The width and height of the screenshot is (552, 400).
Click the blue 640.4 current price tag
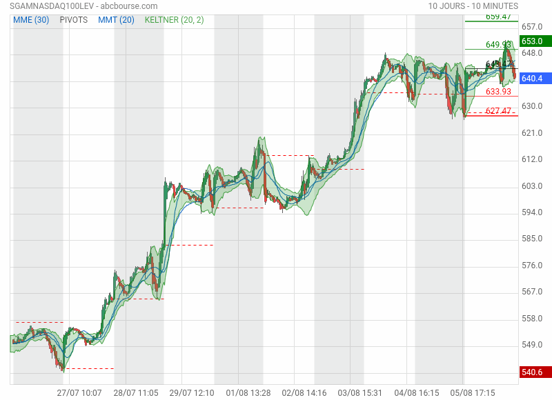pyautogui.click(x=535, y=78)
